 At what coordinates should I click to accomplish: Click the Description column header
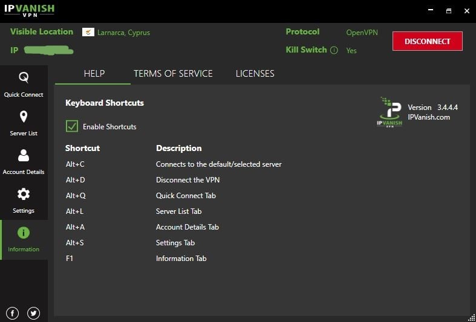178,148
